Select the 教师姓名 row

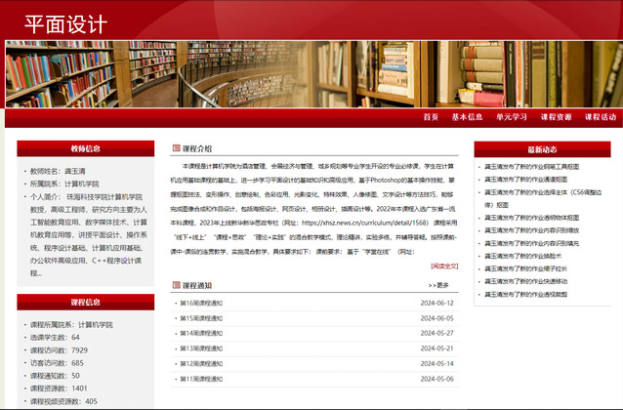[58, 171]
